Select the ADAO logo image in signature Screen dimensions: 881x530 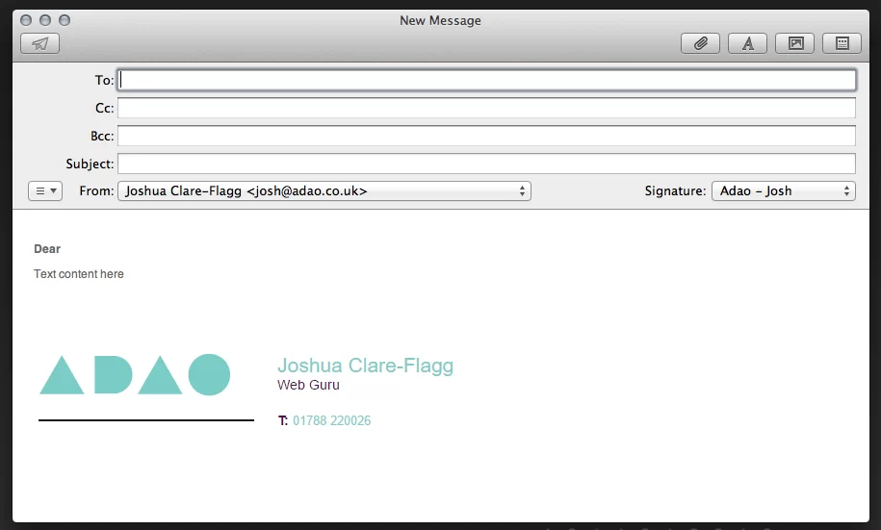point(135,375)
